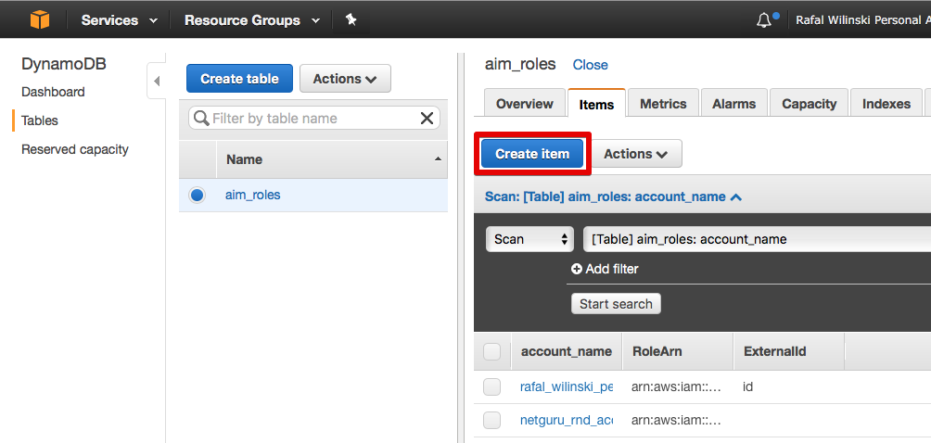
Task: Select Tables in the DynamoDB sidebar
Action: pyautogui.click(x=40, y=120)
